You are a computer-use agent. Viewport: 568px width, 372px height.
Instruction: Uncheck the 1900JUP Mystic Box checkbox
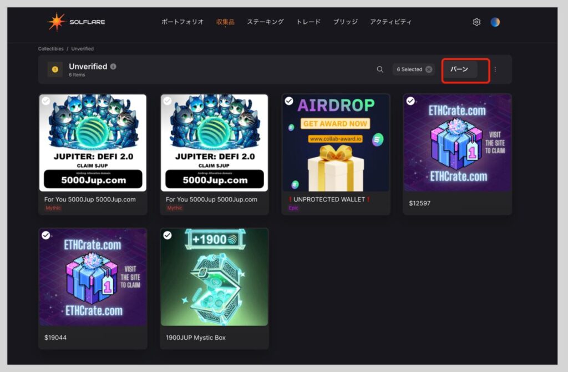pyautogui.click(x=168, y=235)
